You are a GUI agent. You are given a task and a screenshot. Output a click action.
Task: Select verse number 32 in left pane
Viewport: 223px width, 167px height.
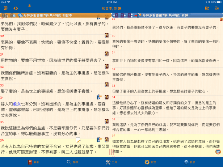click(2, 67)
